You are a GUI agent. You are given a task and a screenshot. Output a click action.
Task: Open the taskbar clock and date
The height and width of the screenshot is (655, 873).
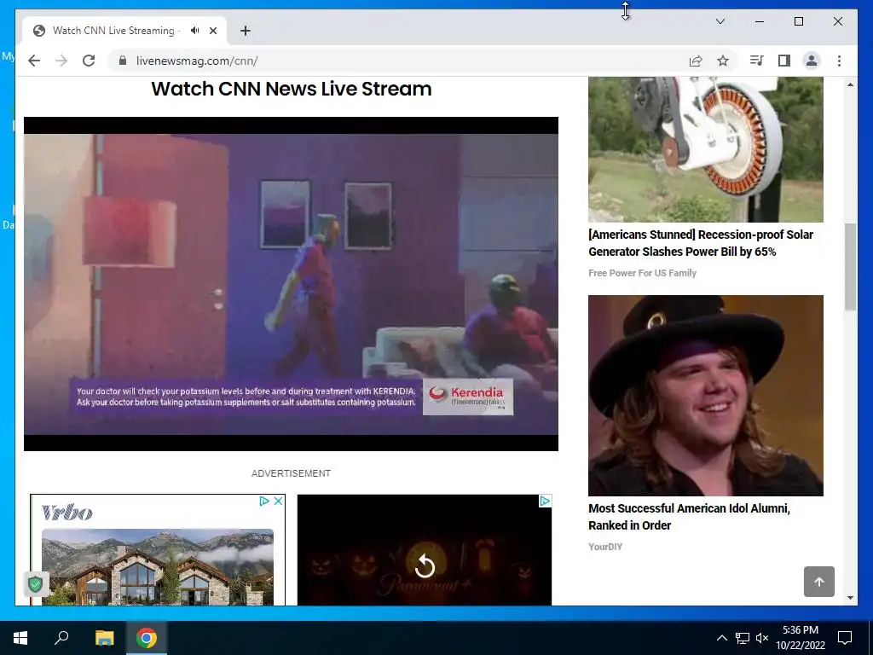(801, 638)
